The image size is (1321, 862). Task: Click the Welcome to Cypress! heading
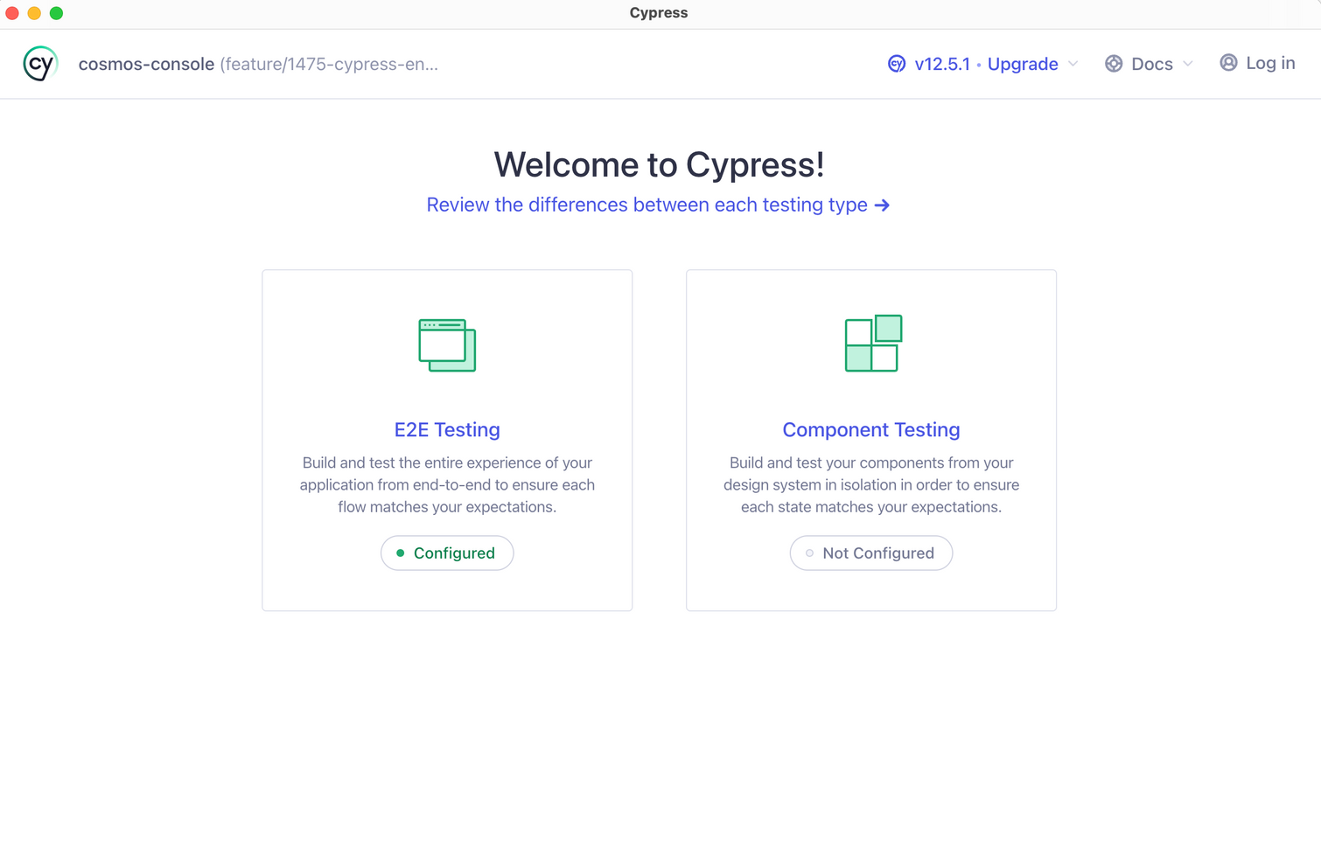click(x=659, y=164)
